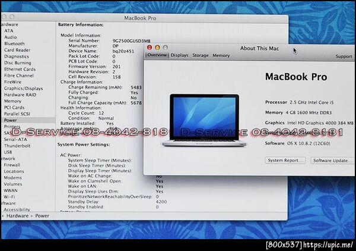Select Disc Burning in the sidebar
356x251 pixels.
[18, 62]
